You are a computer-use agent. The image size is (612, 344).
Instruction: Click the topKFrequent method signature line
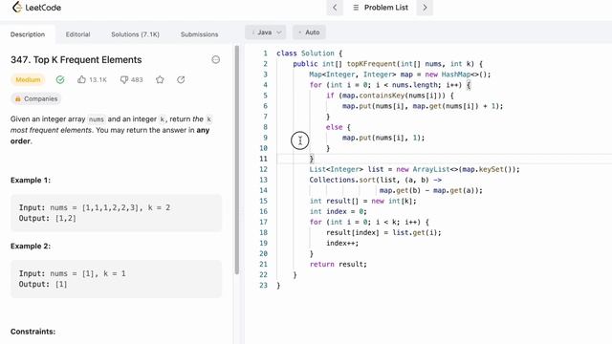tap(387, 64)
